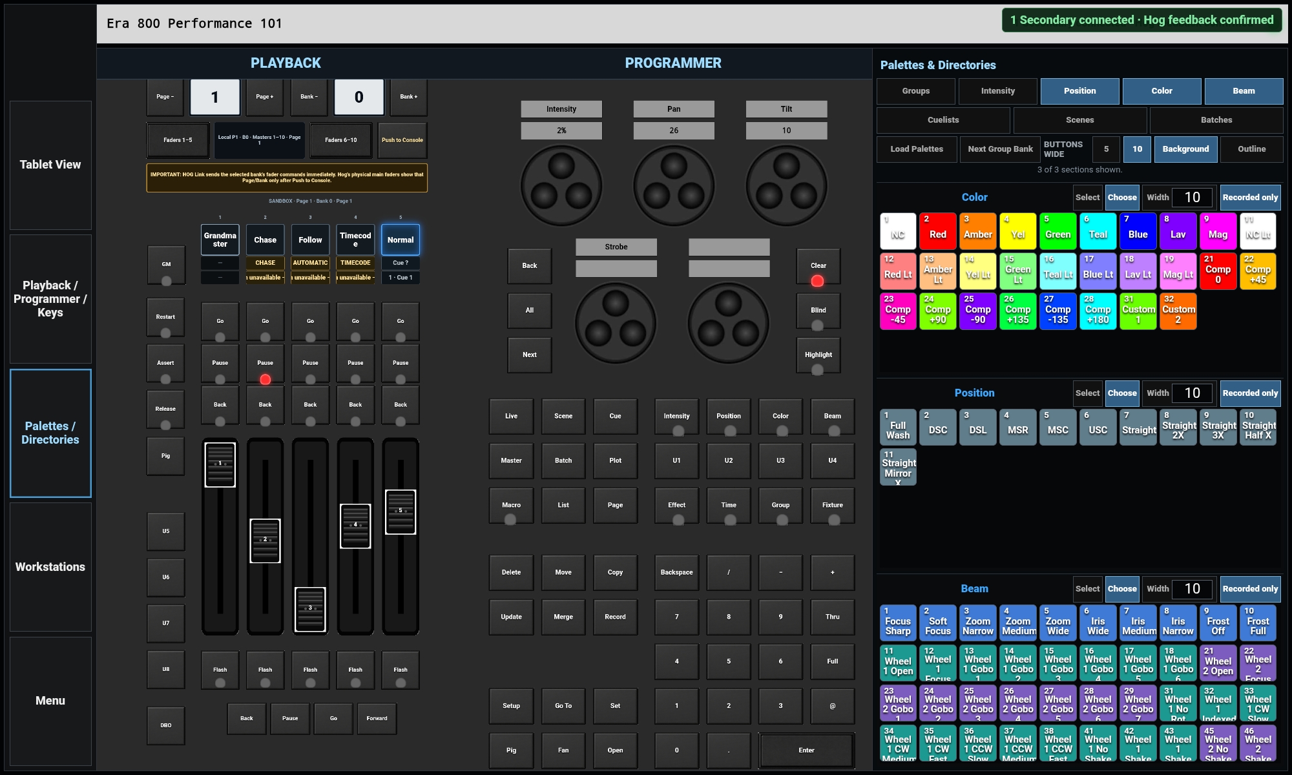Toggle the Blind key
This screenshot has width=1292, height=775.
pos(818,311)
